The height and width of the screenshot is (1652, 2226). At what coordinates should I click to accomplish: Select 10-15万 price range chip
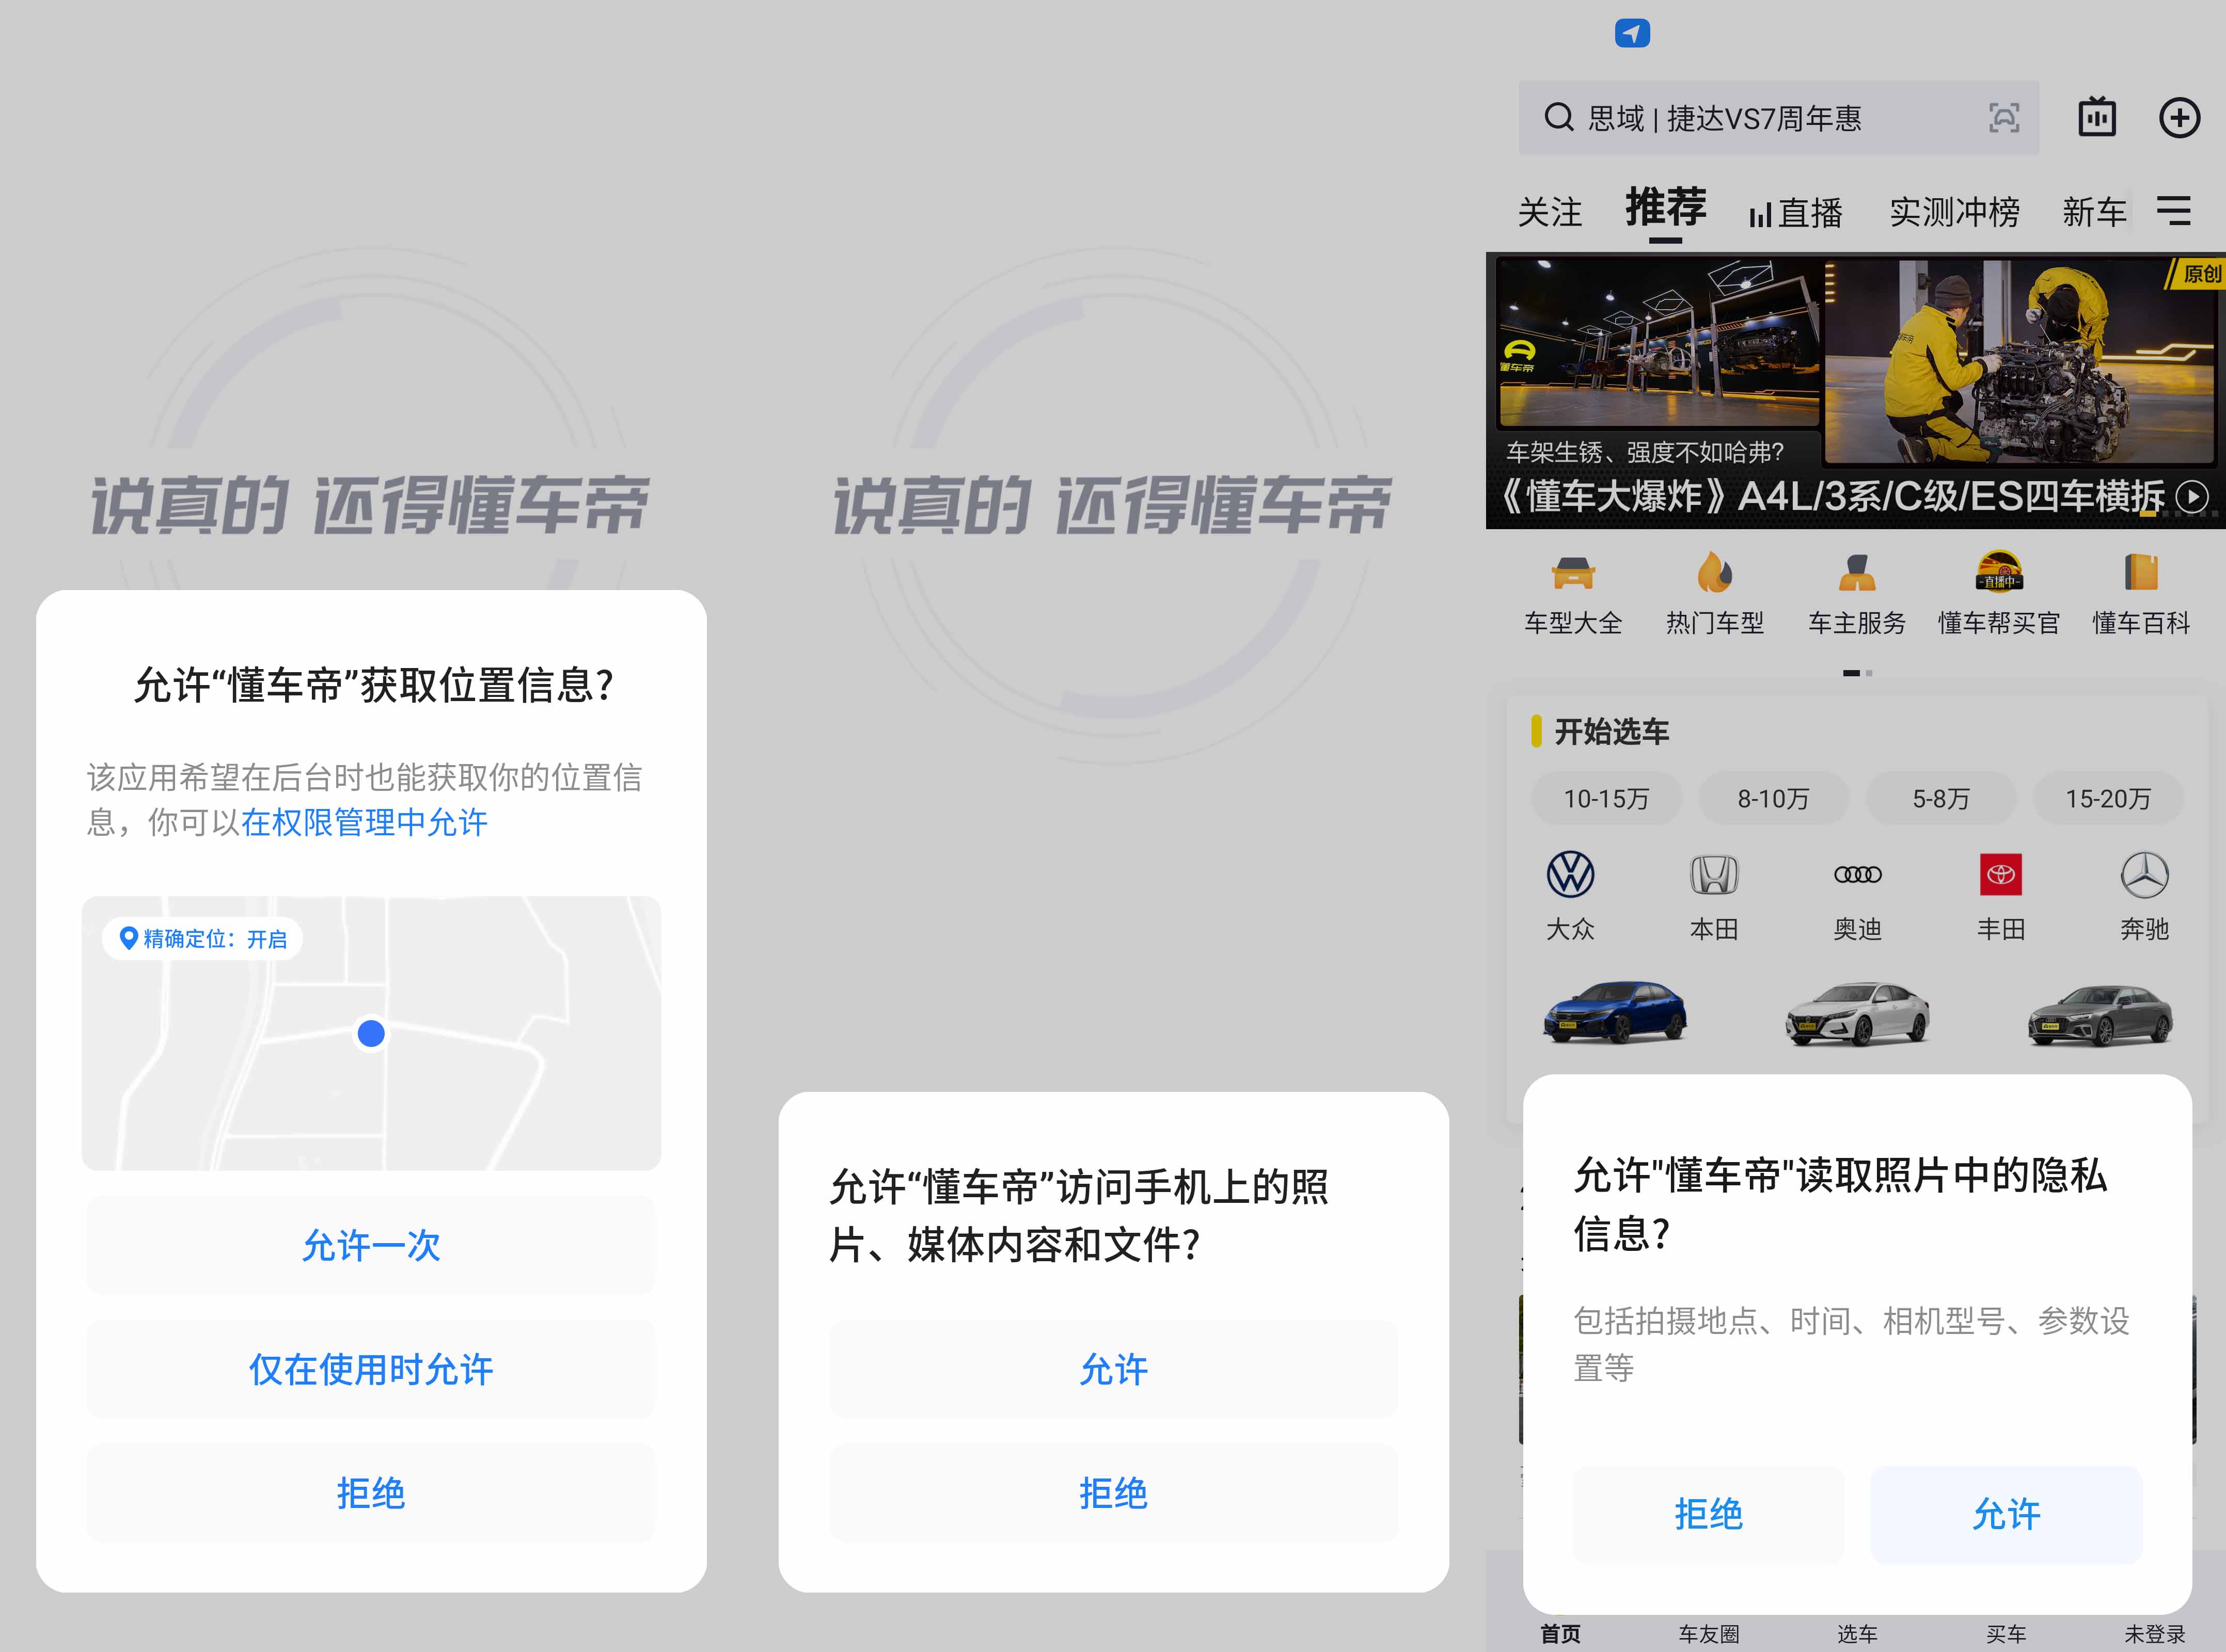(1606, 798)
